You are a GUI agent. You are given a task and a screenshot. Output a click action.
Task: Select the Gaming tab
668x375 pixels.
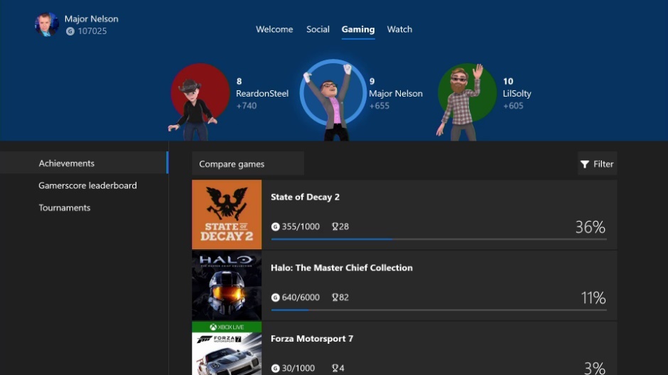(358, 29)
